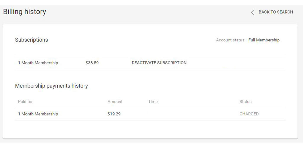Click the back chevron arrow icon
Screen dimensions: 303x148
[x=252, y=12]
